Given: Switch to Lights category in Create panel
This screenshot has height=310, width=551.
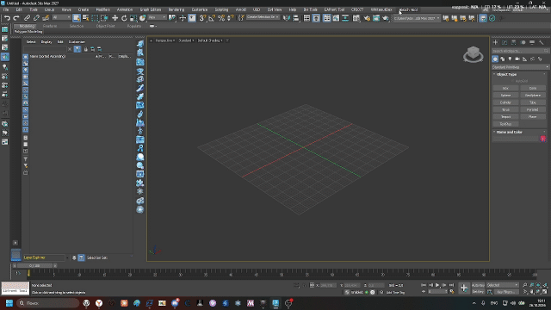Looking at the screenshot, I should pos(510,59).
